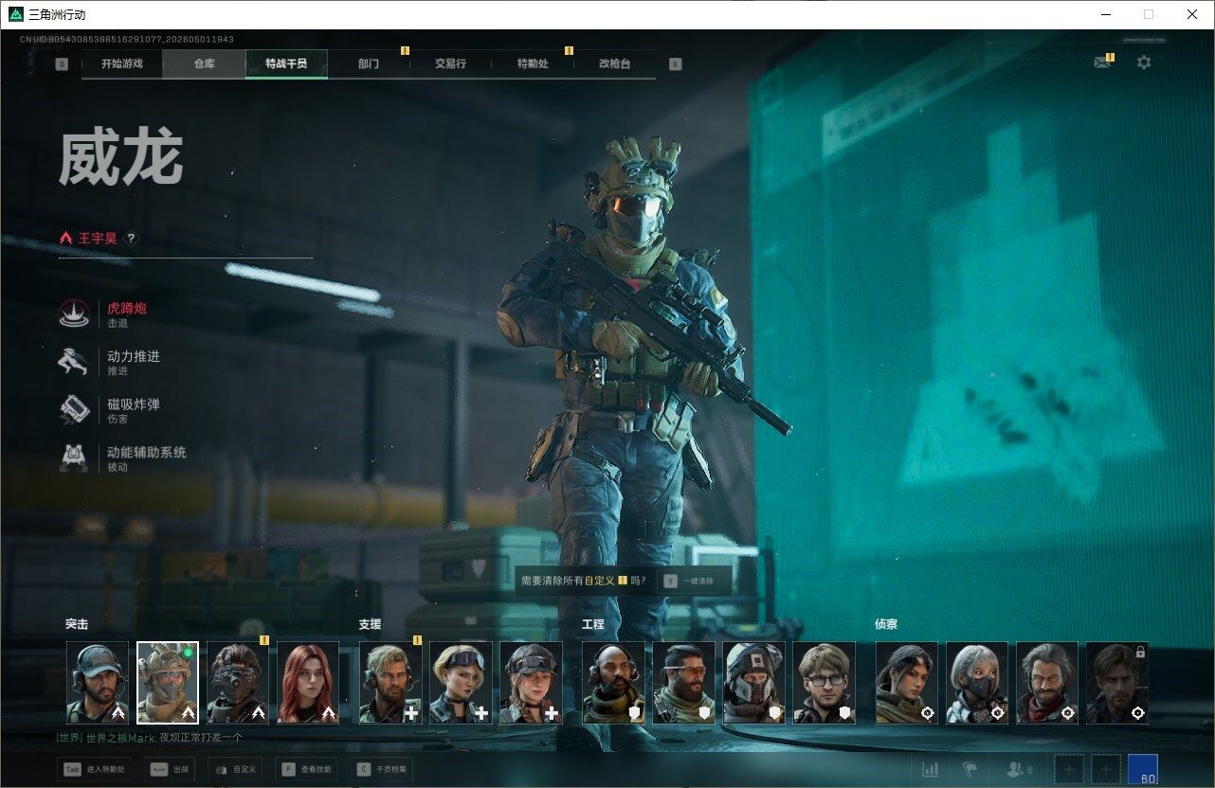Click the 支援 category label
This screenshot has width=1215, height=788.
370,624
